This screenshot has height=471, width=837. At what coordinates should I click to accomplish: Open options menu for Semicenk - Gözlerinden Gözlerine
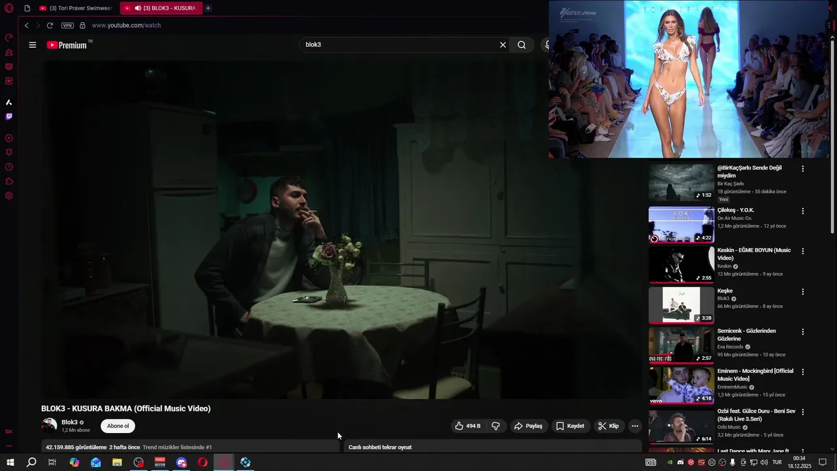[803, 332]
